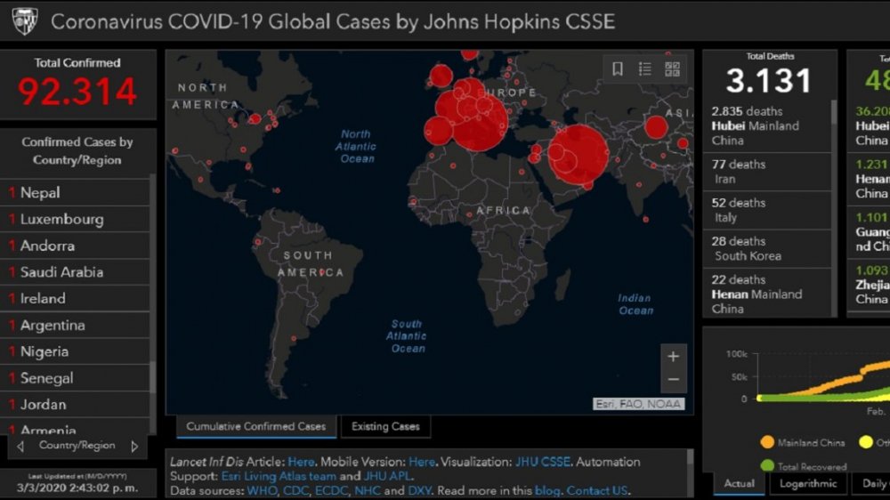The width and height of the screenshot is (890, 500).
Task: Click the 77 deaths Iran entry
Action: coord(767,172)
